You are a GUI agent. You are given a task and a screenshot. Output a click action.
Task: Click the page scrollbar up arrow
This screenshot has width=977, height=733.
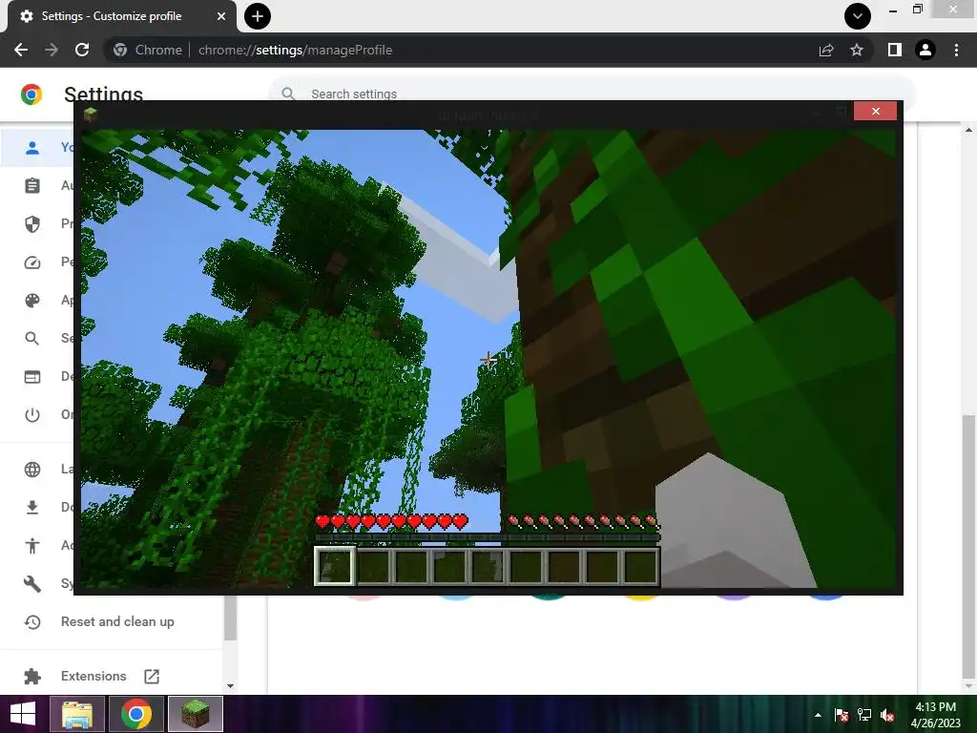click(968, 130)
